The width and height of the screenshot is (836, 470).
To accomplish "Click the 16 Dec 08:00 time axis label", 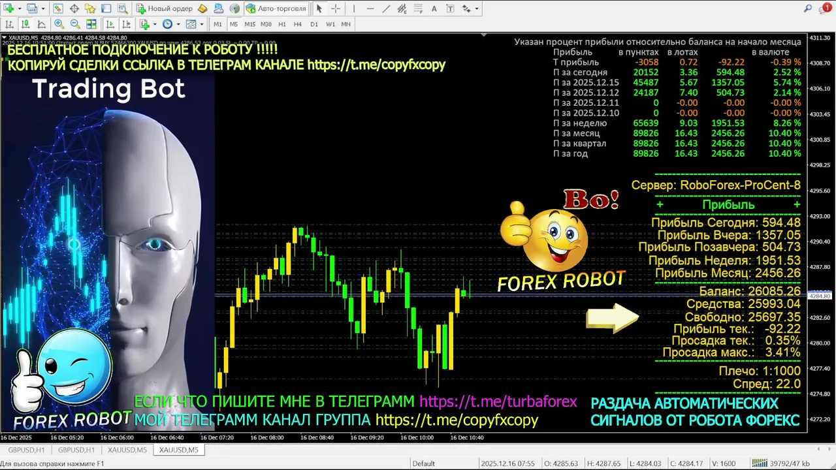I will tap(267, 437).
